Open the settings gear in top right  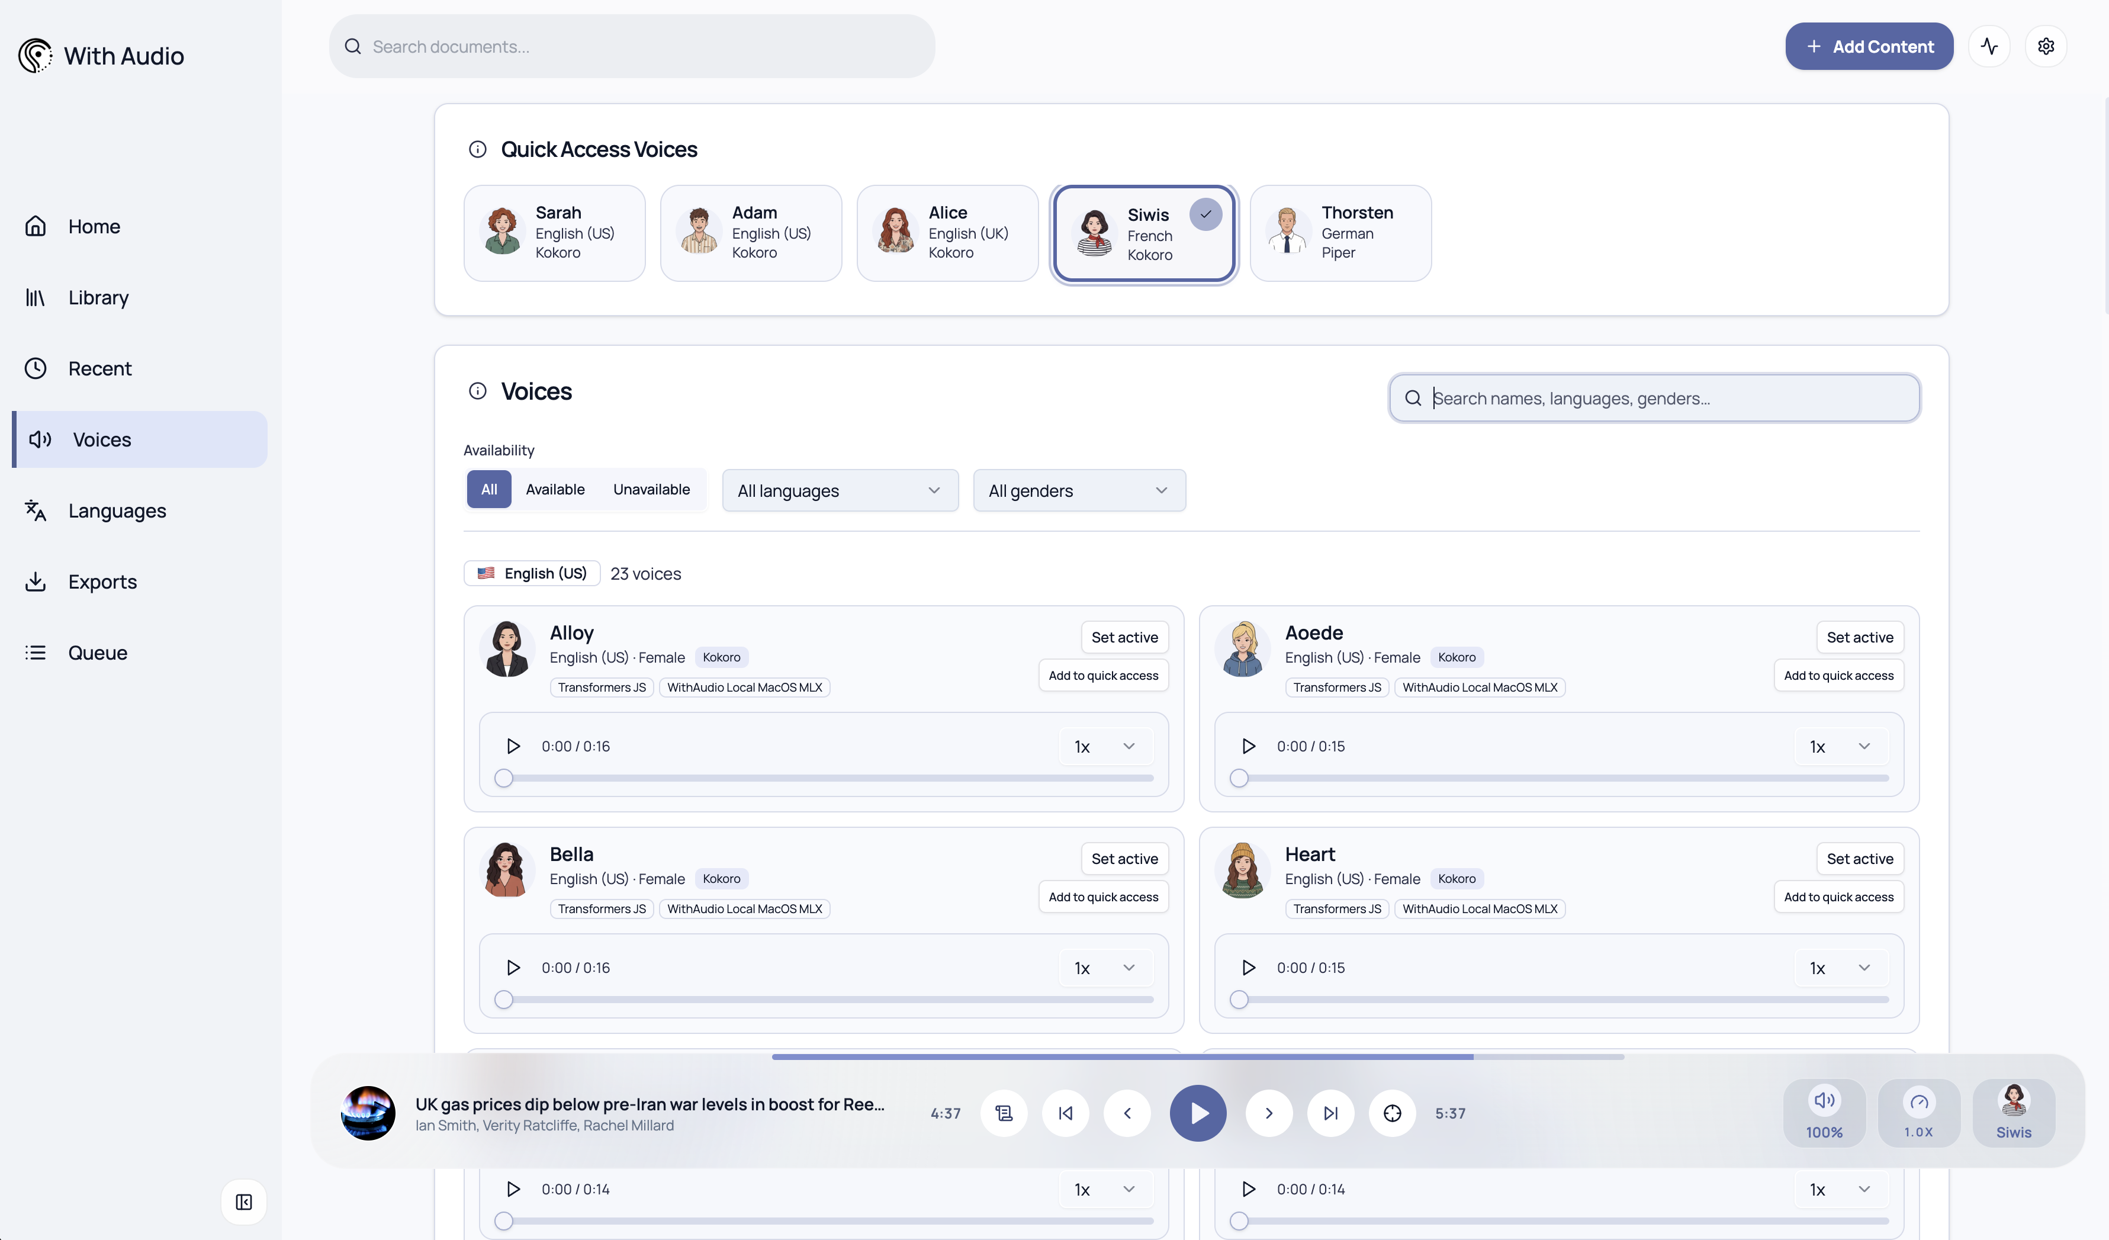(x=2046, y=46)
